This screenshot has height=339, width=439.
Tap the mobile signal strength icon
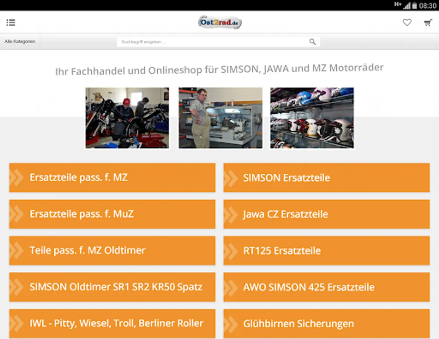(x=407, y=6)
